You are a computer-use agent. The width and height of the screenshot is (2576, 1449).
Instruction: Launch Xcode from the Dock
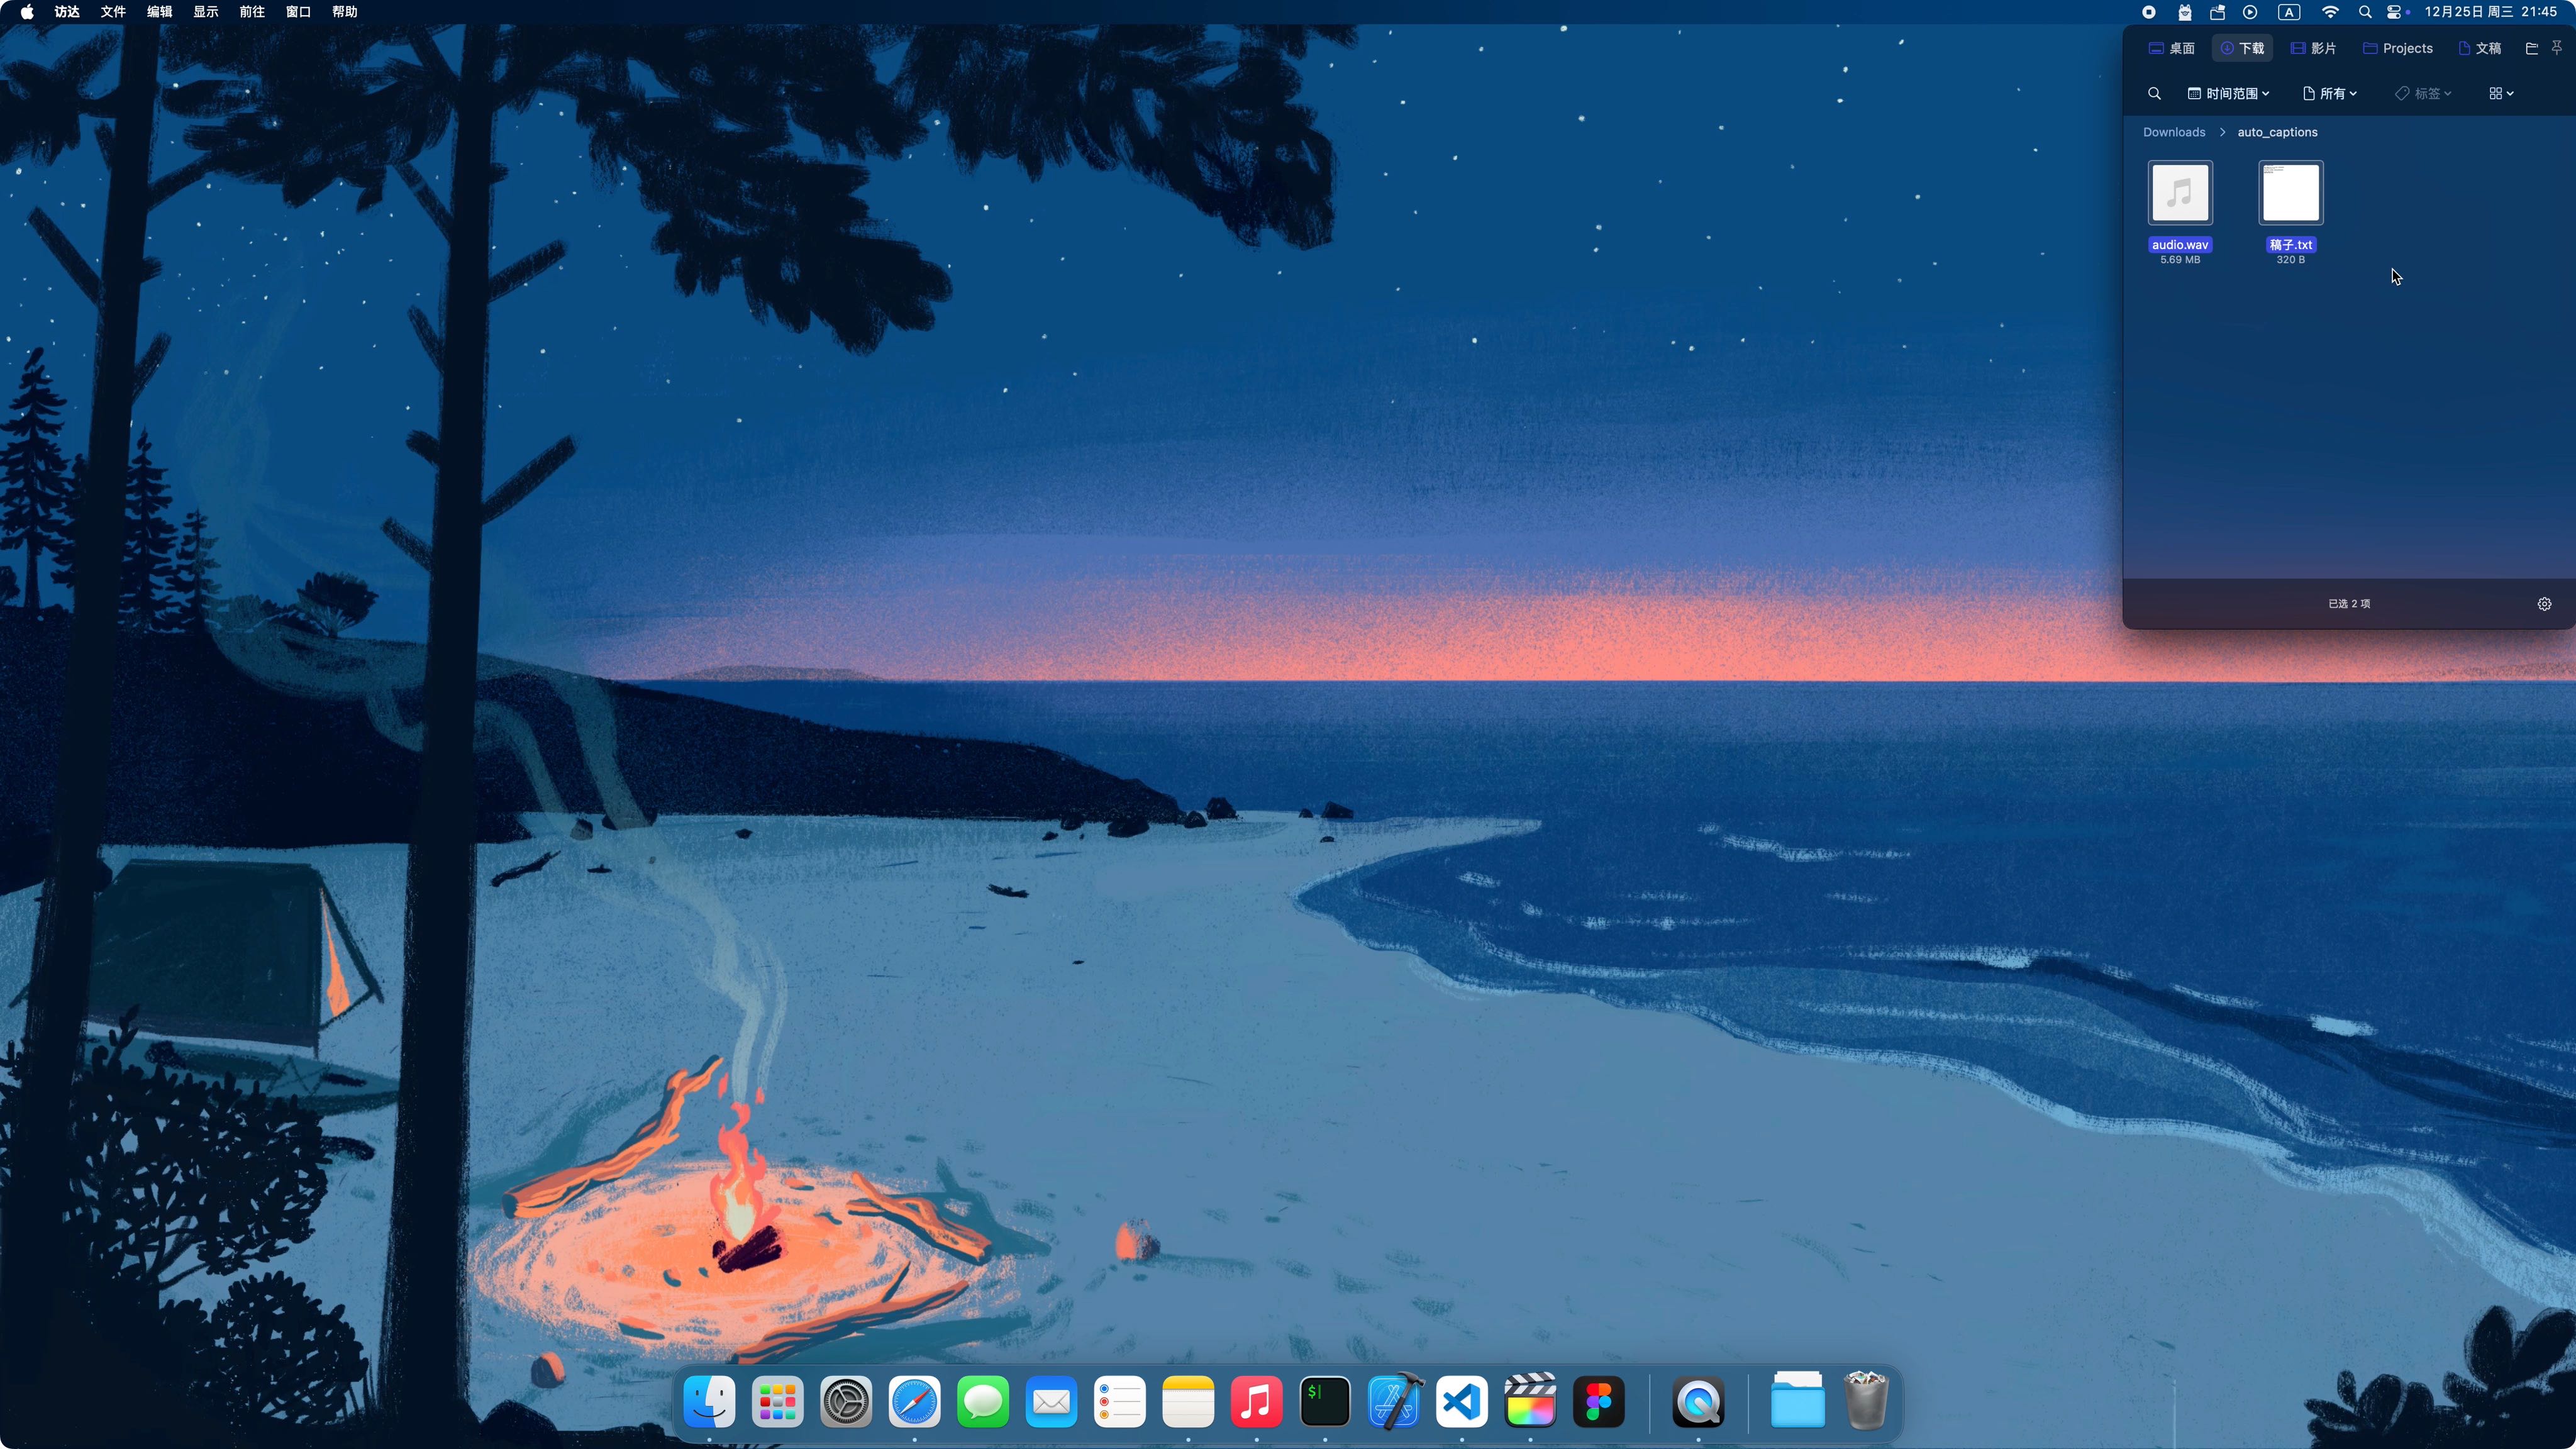click(x=1394, y=1401)
